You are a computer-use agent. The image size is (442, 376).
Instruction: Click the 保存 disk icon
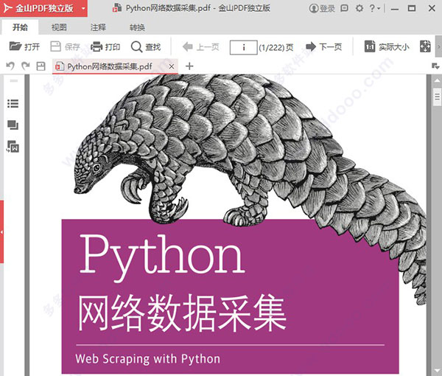[x=55, y=46]
